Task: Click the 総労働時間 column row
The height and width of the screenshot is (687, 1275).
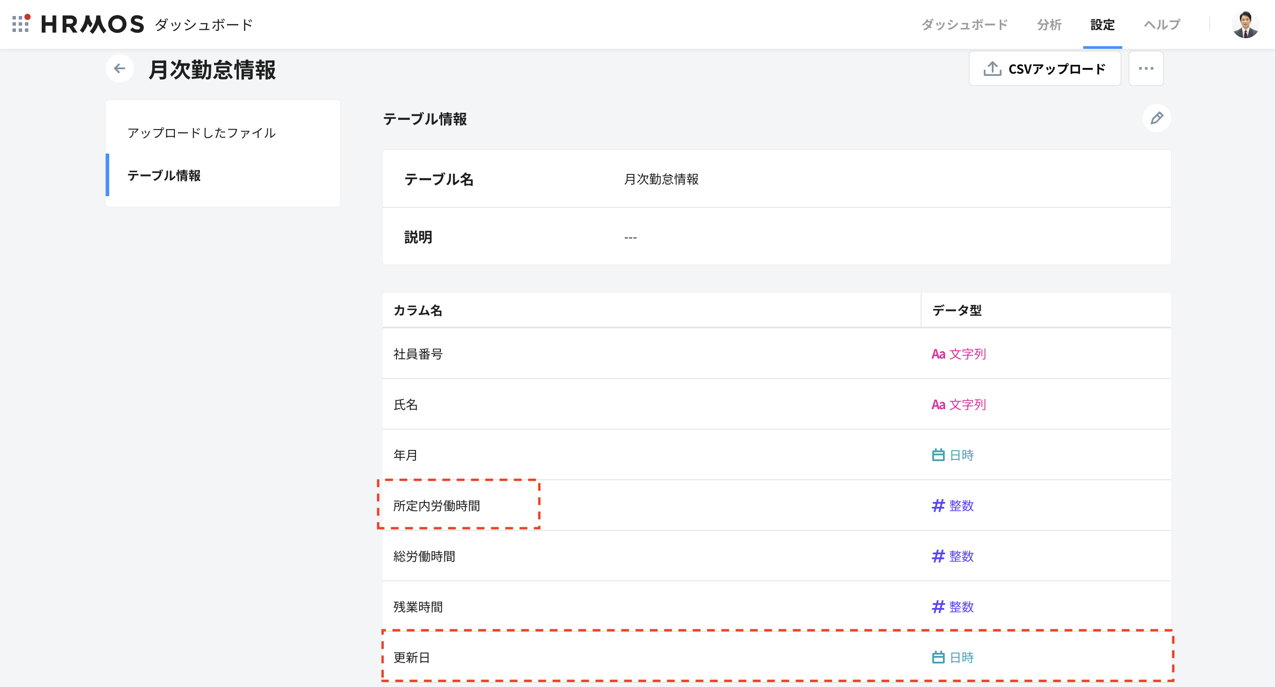Action: click(424, 557)
